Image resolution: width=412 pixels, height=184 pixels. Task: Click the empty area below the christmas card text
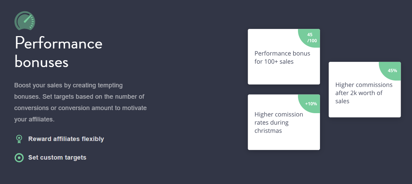[284, 142]
